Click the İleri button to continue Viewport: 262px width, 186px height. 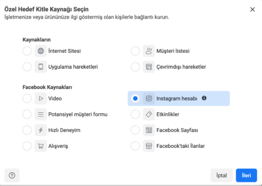click(247, 176)
